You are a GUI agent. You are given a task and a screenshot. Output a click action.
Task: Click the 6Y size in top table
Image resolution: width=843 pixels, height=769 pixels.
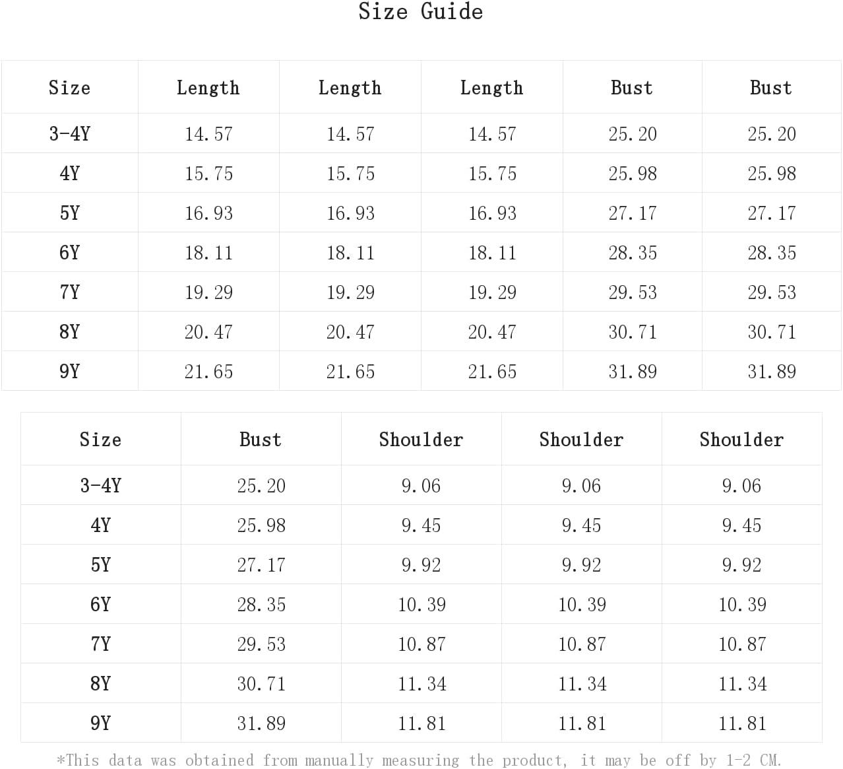[69, 252]
